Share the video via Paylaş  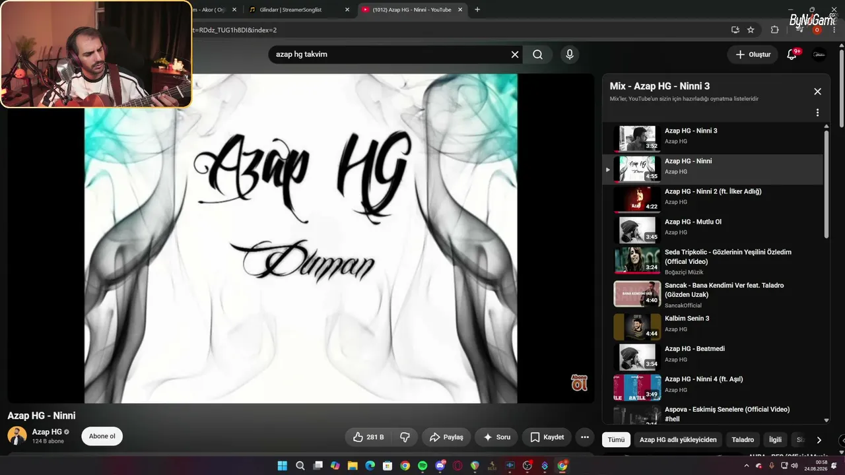[x=446, y=437]
